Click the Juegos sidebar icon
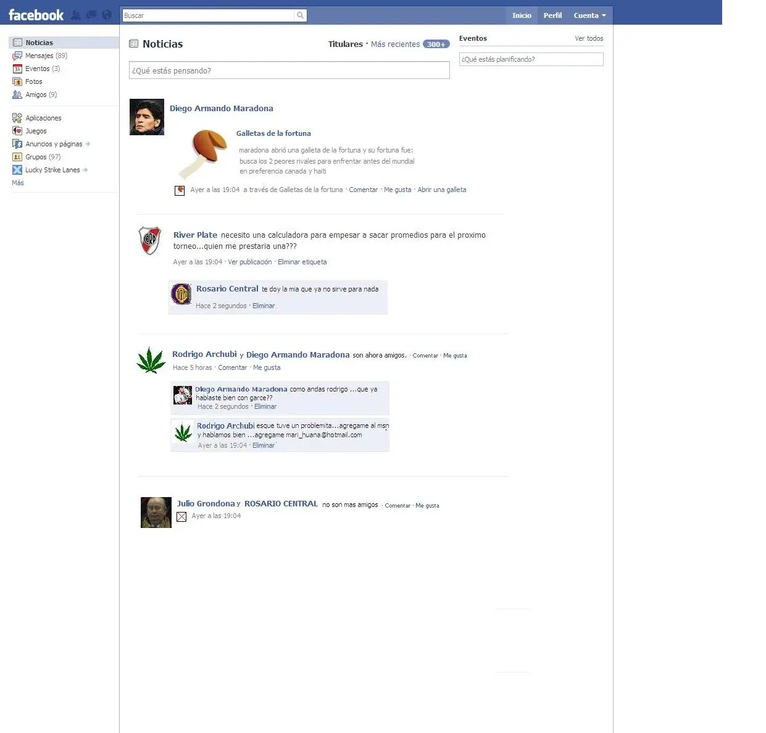Image resolution: width=766 pixels, height=733 pixels. coord(17,131)
